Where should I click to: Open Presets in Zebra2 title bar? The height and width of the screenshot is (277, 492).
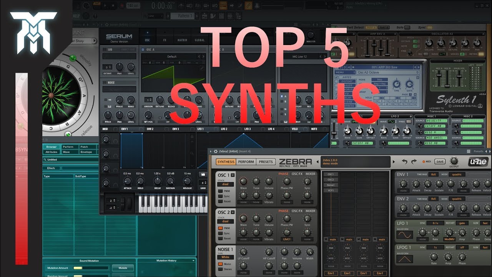(479, 152)
